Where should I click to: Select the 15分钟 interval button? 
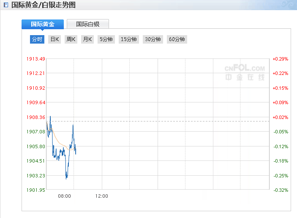pyautogui.click(x=129, y=39)
